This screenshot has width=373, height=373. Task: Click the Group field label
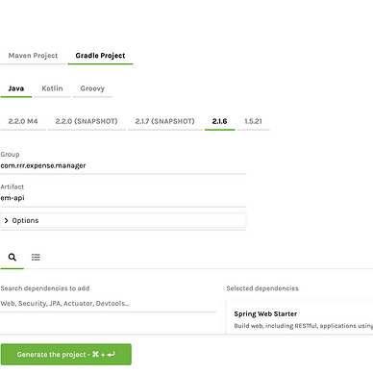(10, 155)
